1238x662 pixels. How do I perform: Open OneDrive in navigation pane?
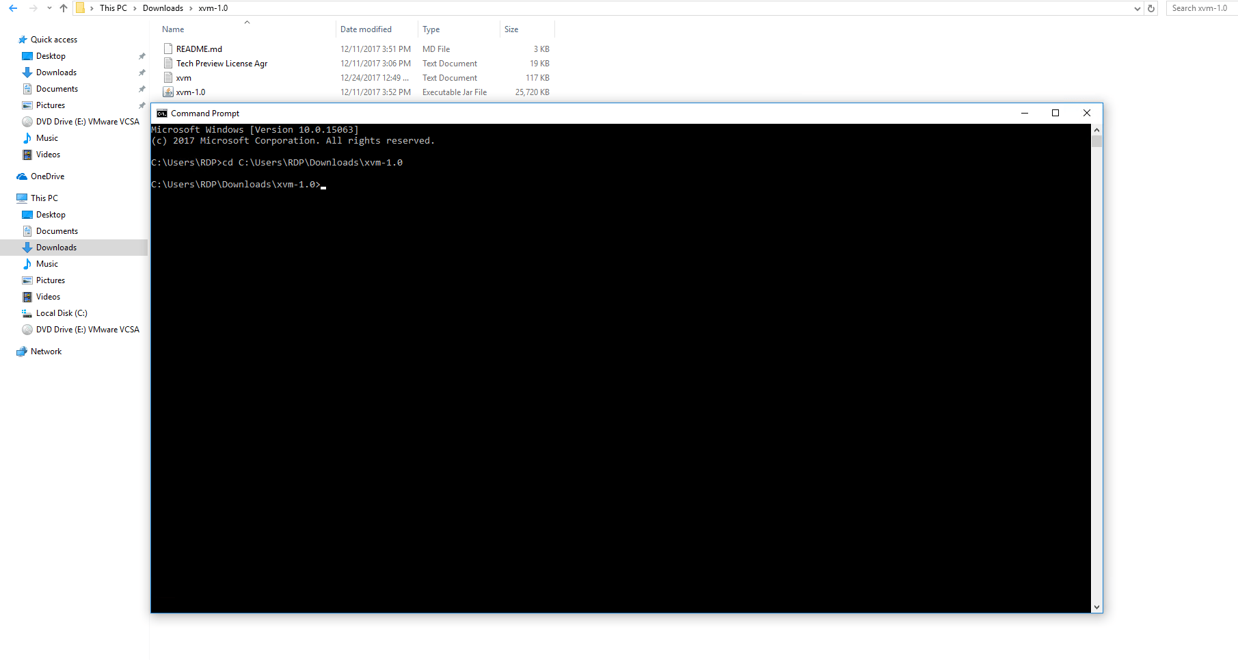(x=47, y=176)
